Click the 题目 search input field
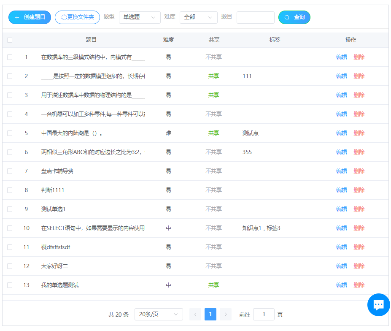Screen dimensions: 391x331 tap(255, 17)
